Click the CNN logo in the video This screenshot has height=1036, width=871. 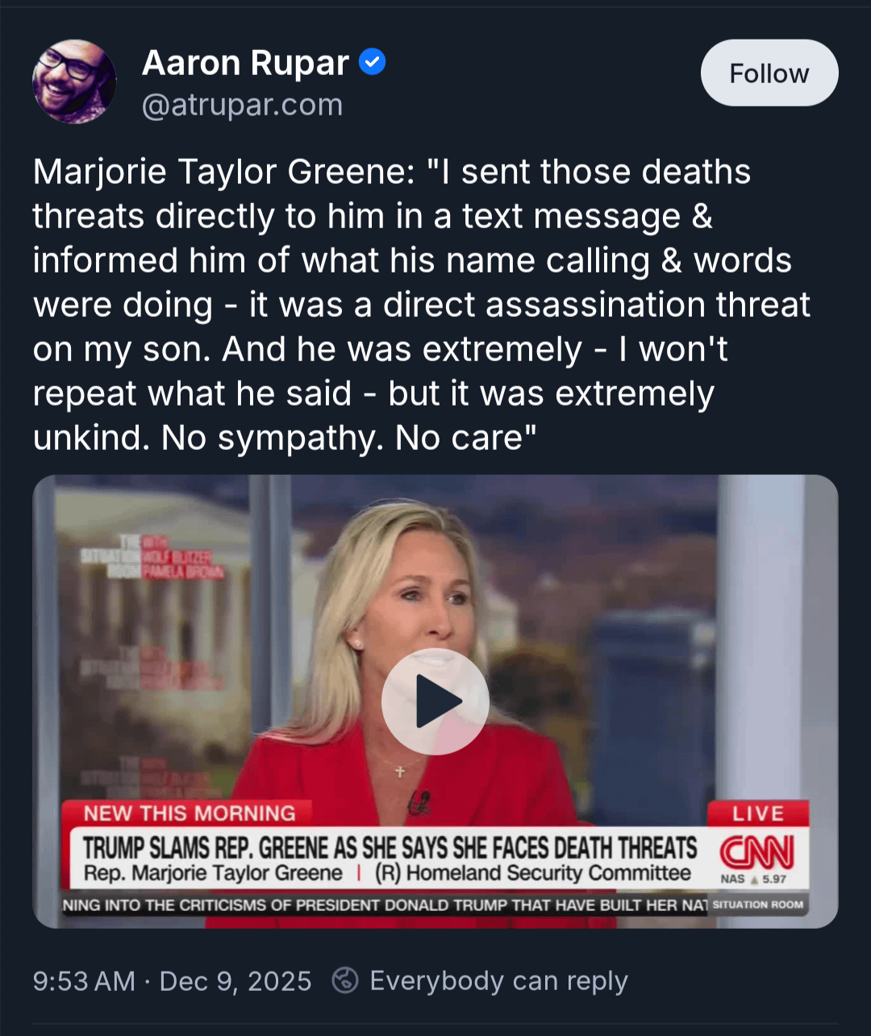(756, 851)
